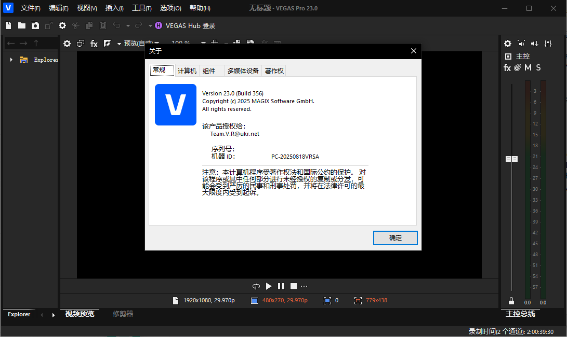Click the blue V logo in About dialog

tap(176, 105)
